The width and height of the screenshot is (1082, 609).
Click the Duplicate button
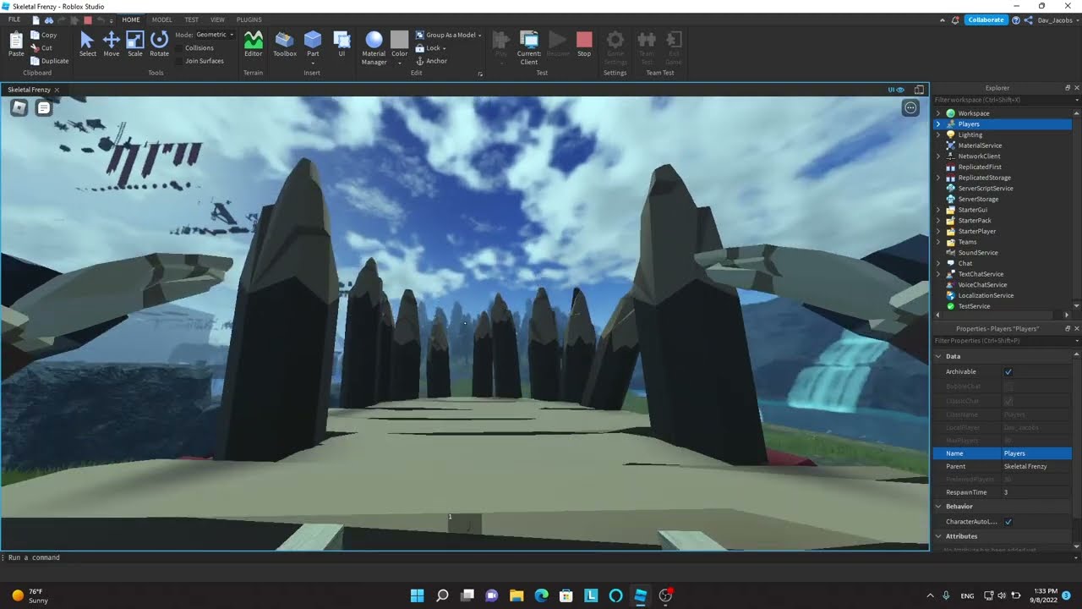[49, 61]
